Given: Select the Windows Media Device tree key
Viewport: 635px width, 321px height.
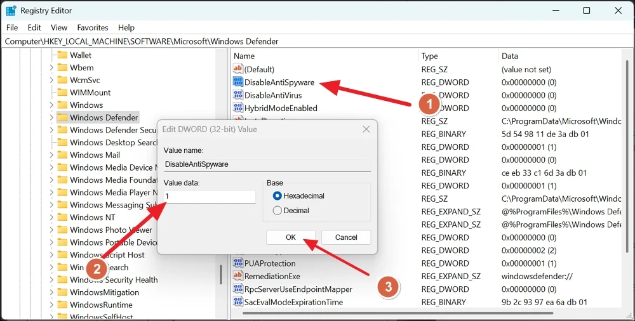Looking at the screenshot, I should [x=113, y=167].
